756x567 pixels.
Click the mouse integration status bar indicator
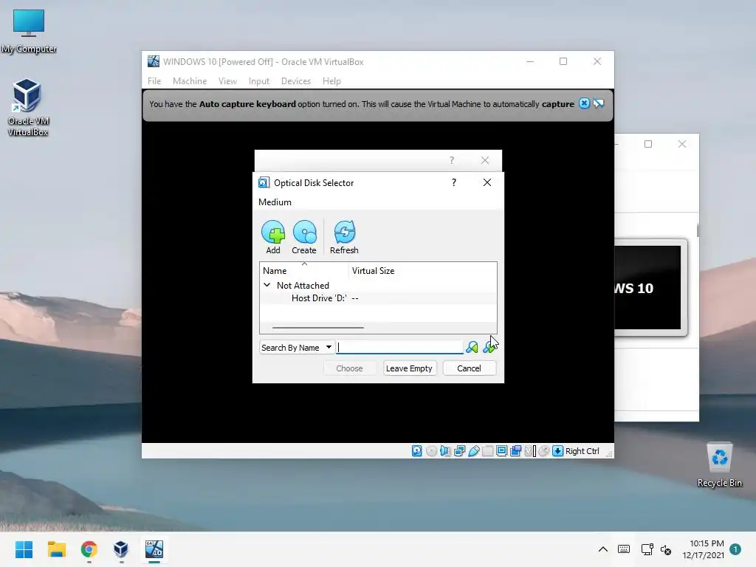[x=544, y=451]
